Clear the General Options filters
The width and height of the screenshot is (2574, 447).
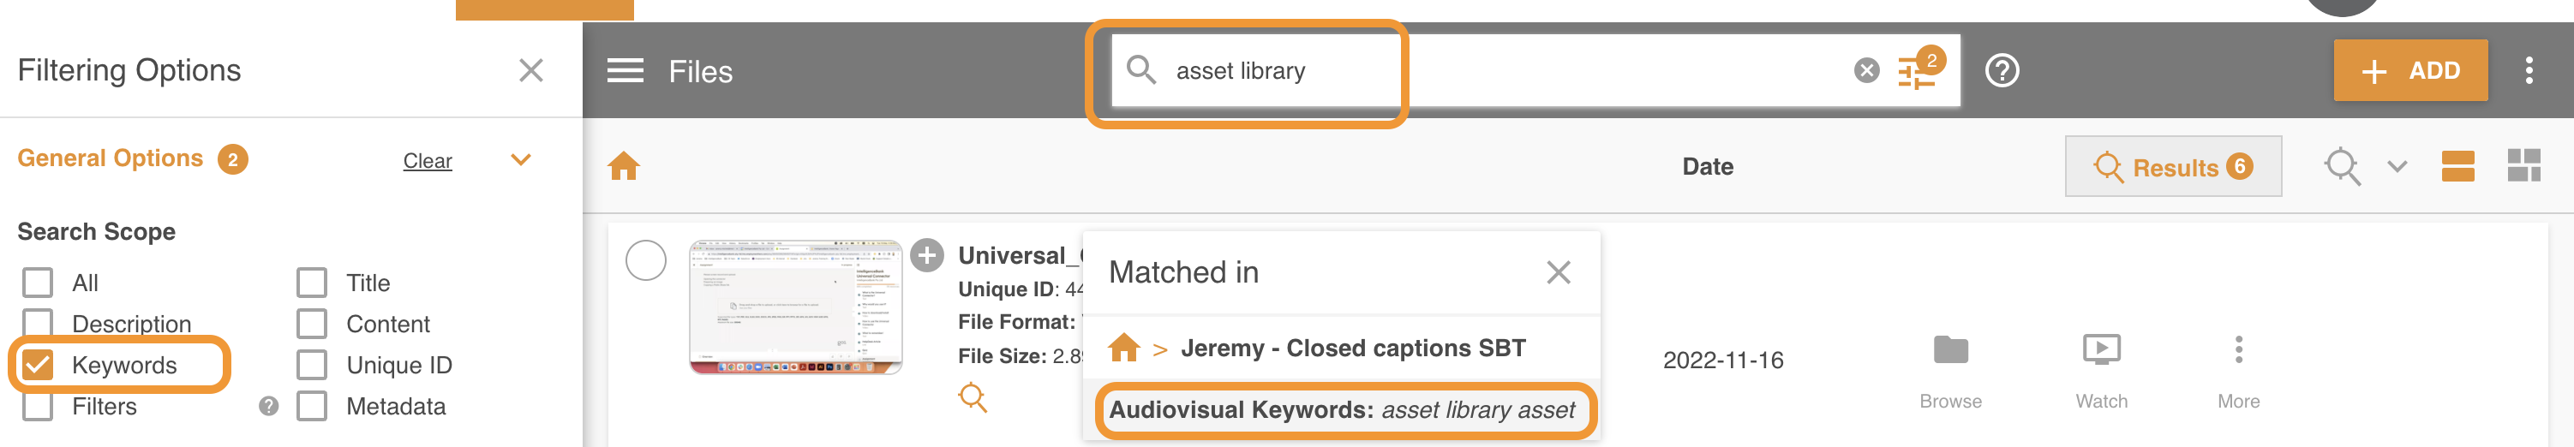pos(427,162)
